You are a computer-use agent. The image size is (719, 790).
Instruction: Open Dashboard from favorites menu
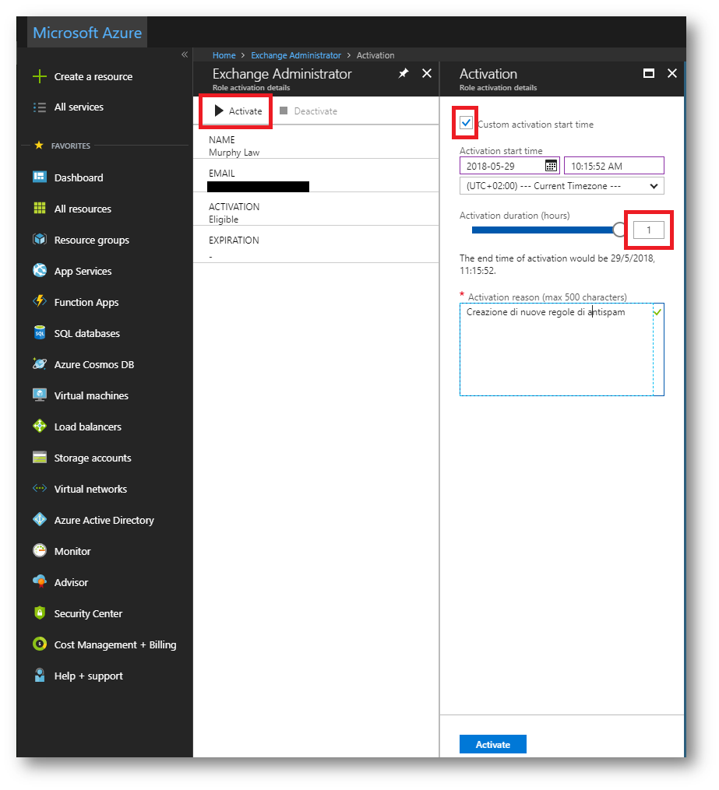pos(79,177)
